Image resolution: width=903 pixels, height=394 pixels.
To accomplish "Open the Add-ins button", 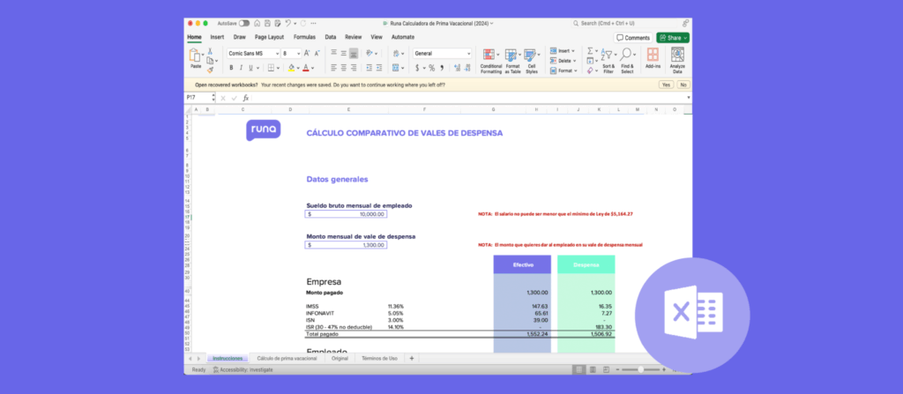I will [653, 59].
